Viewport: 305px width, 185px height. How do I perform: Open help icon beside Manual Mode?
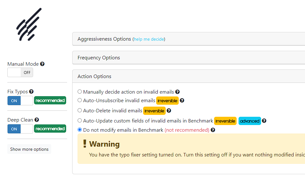pyautogui.click(x=42, y=64)
